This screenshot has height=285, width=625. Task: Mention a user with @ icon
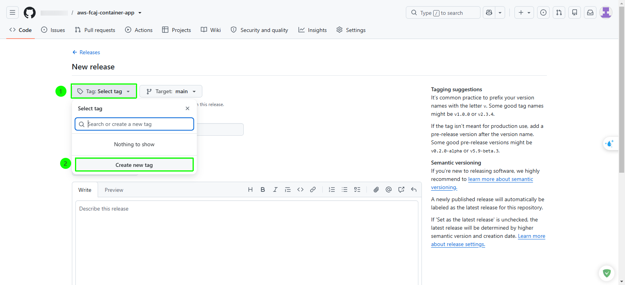[x=389, y=189]
